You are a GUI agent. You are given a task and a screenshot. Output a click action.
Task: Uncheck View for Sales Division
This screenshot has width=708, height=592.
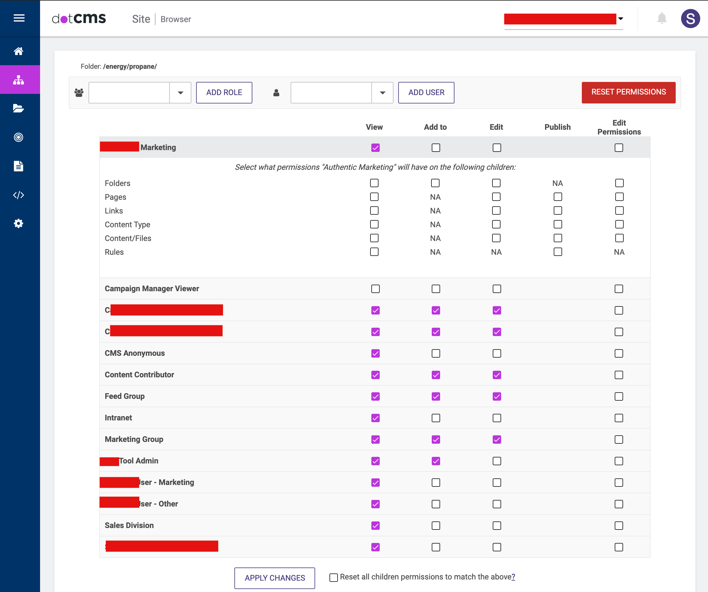pyautogui.click(x=375, y=526)
